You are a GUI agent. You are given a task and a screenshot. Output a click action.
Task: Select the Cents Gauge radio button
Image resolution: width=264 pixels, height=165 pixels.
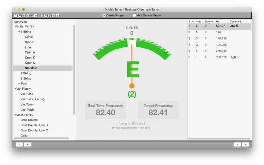pos(104,15)
